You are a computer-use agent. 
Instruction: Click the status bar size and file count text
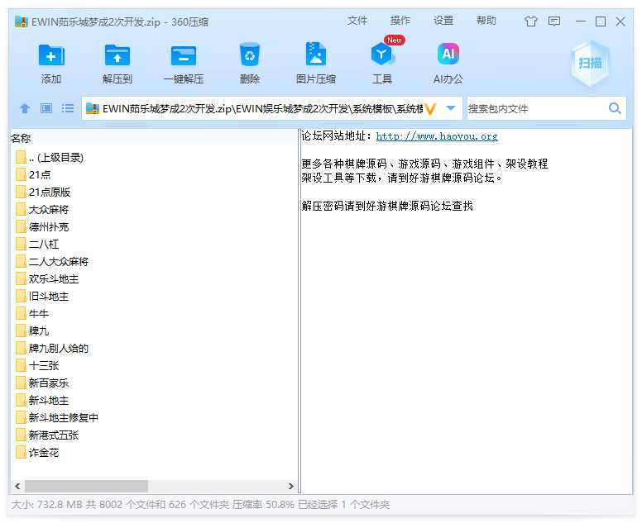click(x=200, y=505)
